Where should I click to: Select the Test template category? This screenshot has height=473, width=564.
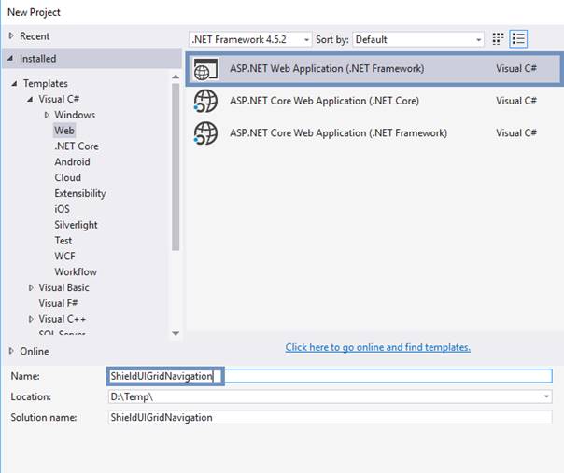pyautogui.click(x=63, y=241)
